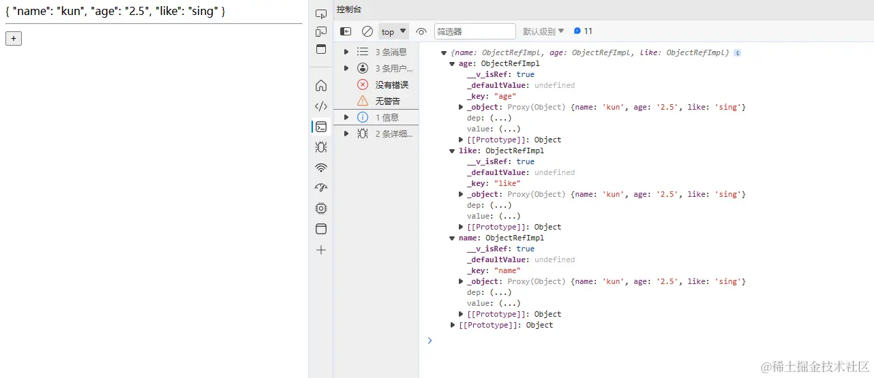
Task: Click the _key: "name" property text
Action: point(494,270)
